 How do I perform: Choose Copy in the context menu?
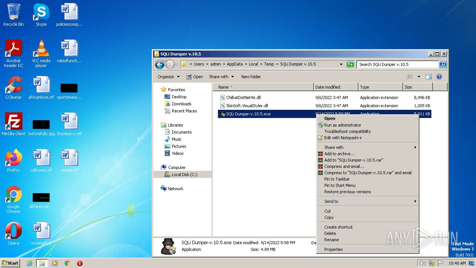(x=367, y=217)
